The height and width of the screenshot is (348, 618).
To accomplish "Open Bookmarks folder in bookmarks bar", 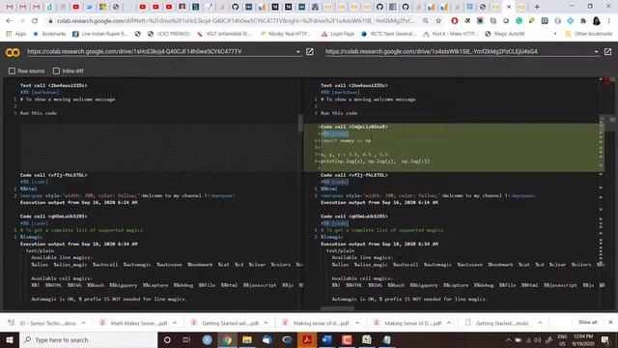I will [x=49, y=34].
